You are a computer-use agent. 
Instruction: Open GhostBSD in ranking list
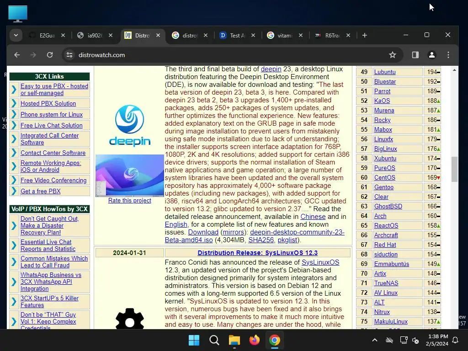[388, 206]
